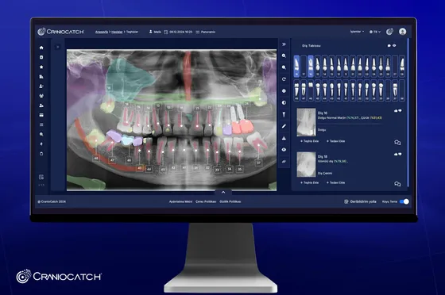
Task: Open Geribildirim yolla feedback button
Action: click(360, 201)
